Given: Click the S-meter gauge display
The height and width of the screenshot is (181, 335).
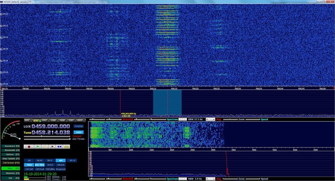Looking at the screenshot, I should 11,131.
